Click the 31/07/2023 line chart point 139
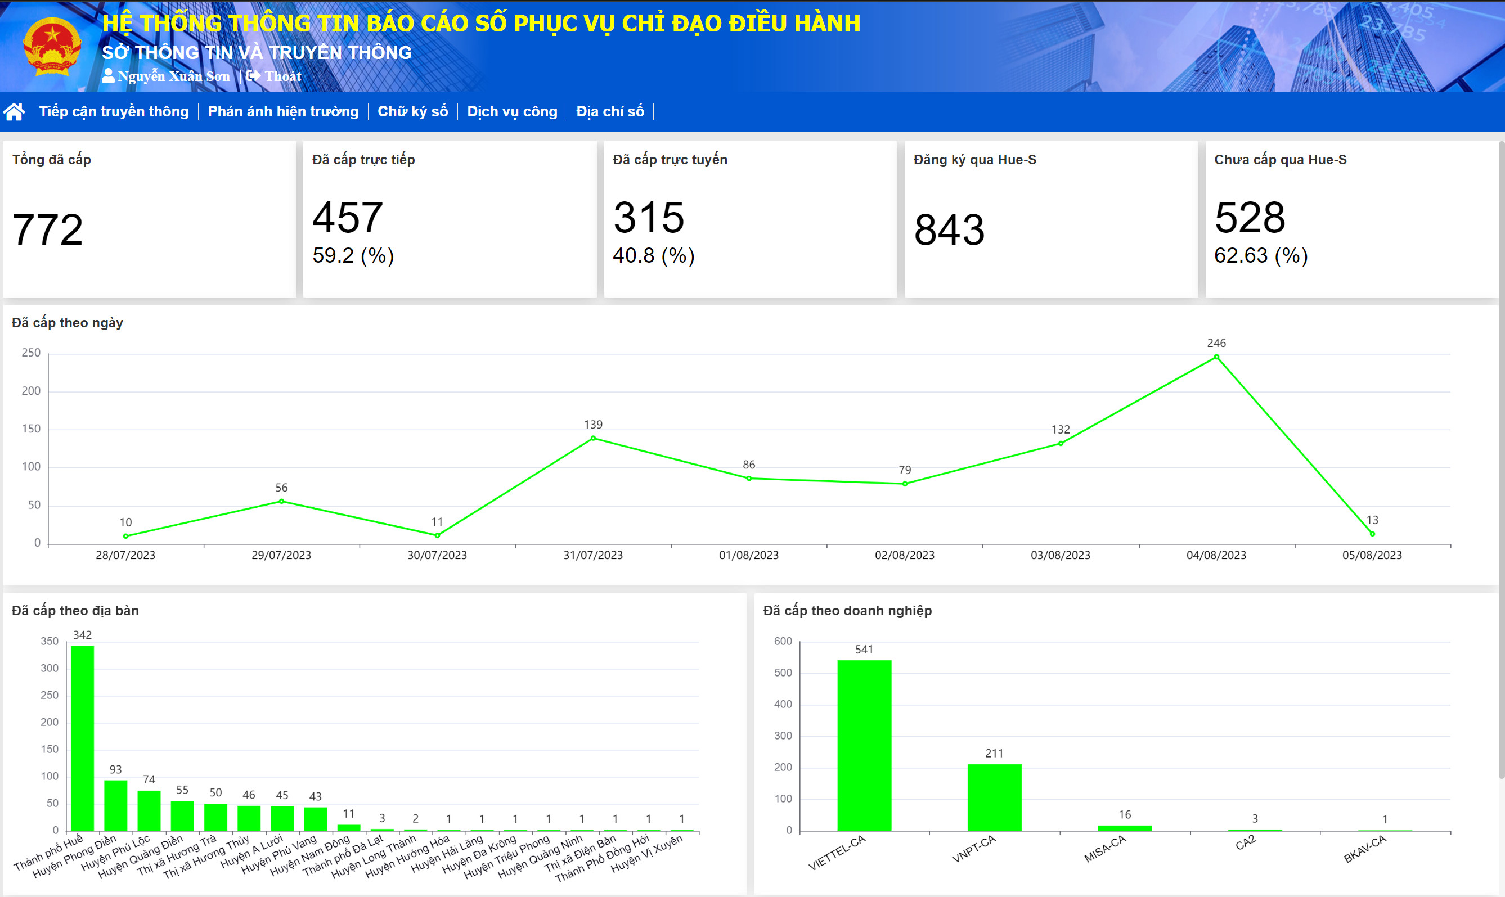This screenshot has height=897, width=1505. 592,438
